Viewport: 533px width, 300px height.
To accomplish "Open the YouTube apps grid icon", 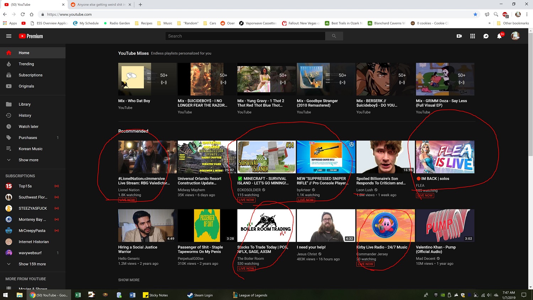I will coord(473,36).
